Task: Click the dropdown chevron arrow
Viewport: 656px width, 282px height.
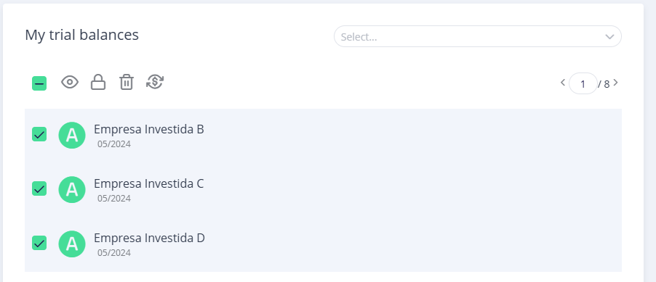Action: tap(609, 37)
